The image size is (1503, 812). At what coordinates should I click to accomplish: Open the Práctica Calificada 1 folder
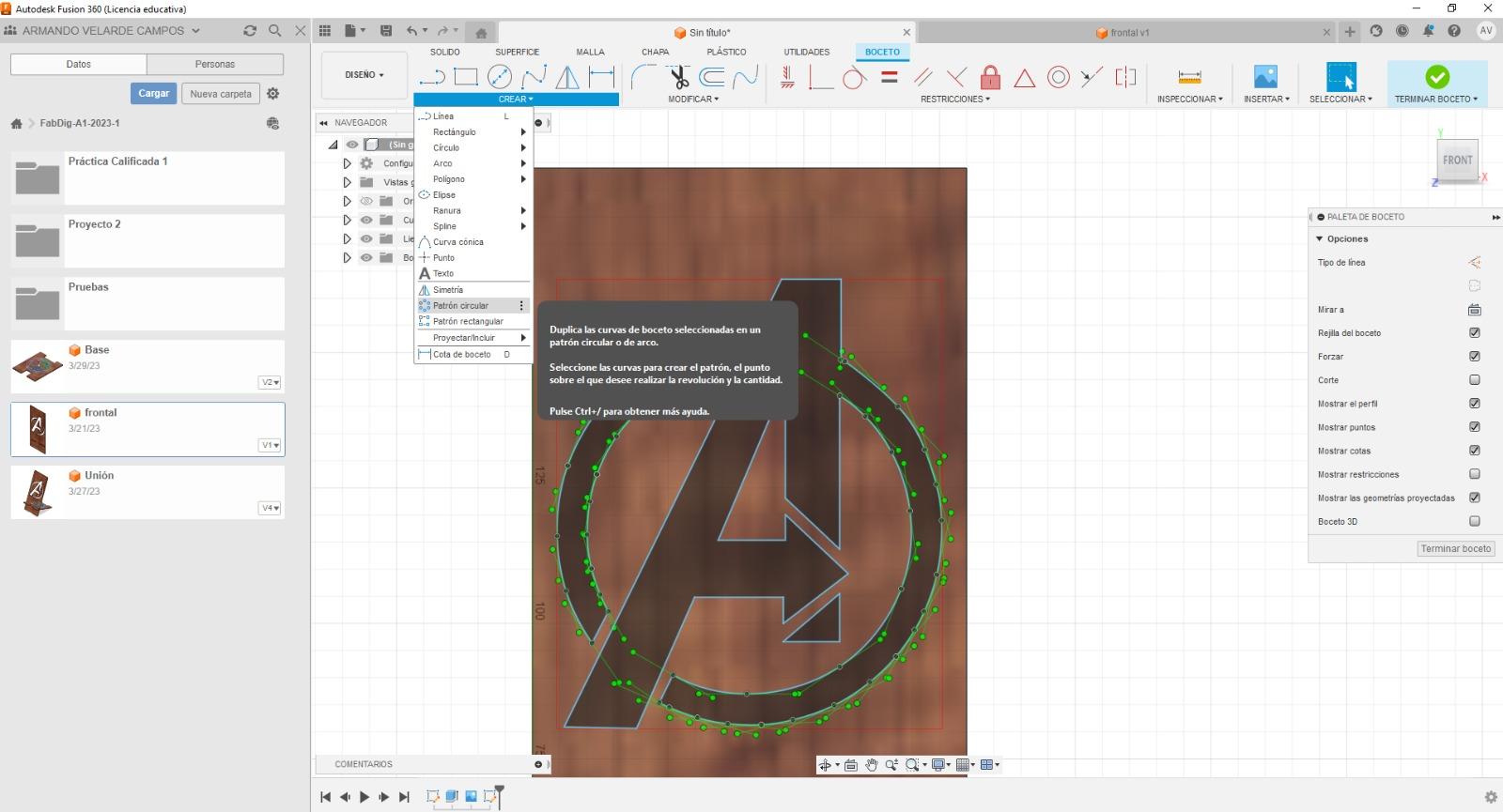pos(147,177)
